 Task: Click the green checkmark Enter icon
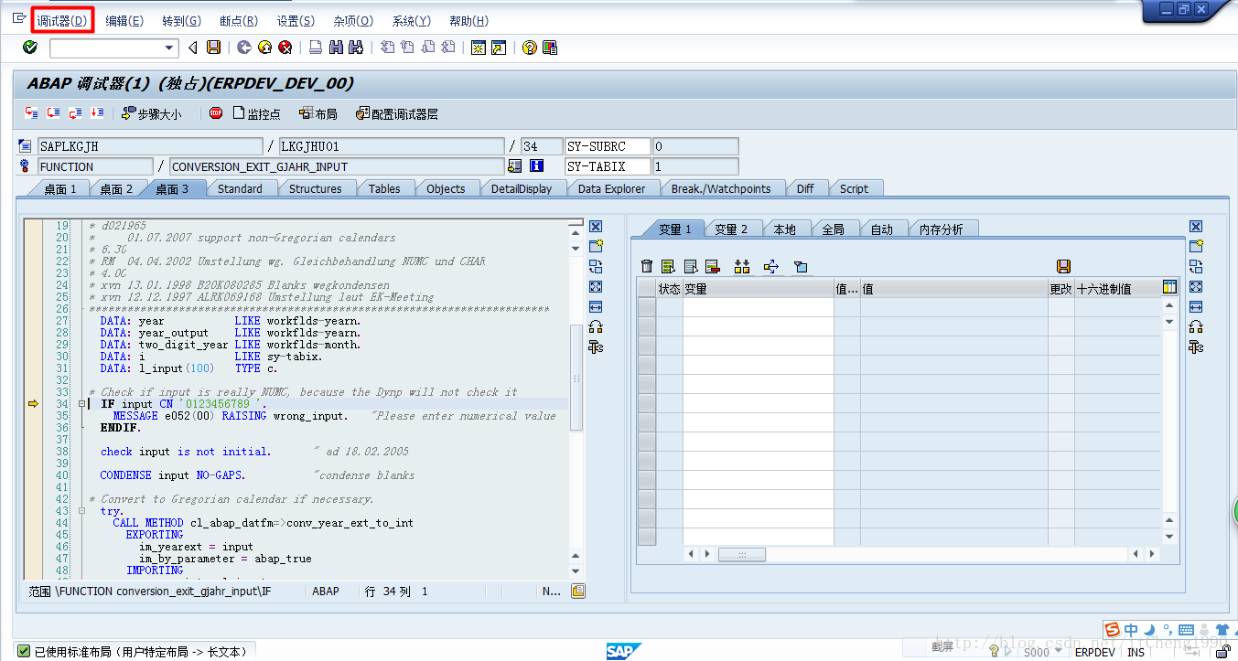[30, 48]
